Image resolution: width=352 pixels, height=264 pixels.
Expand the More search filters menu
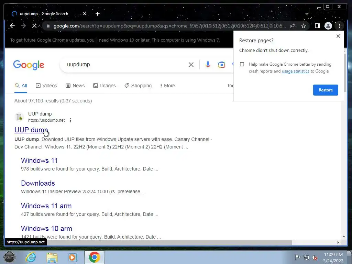pyautogui.click(x=167, y=86)
